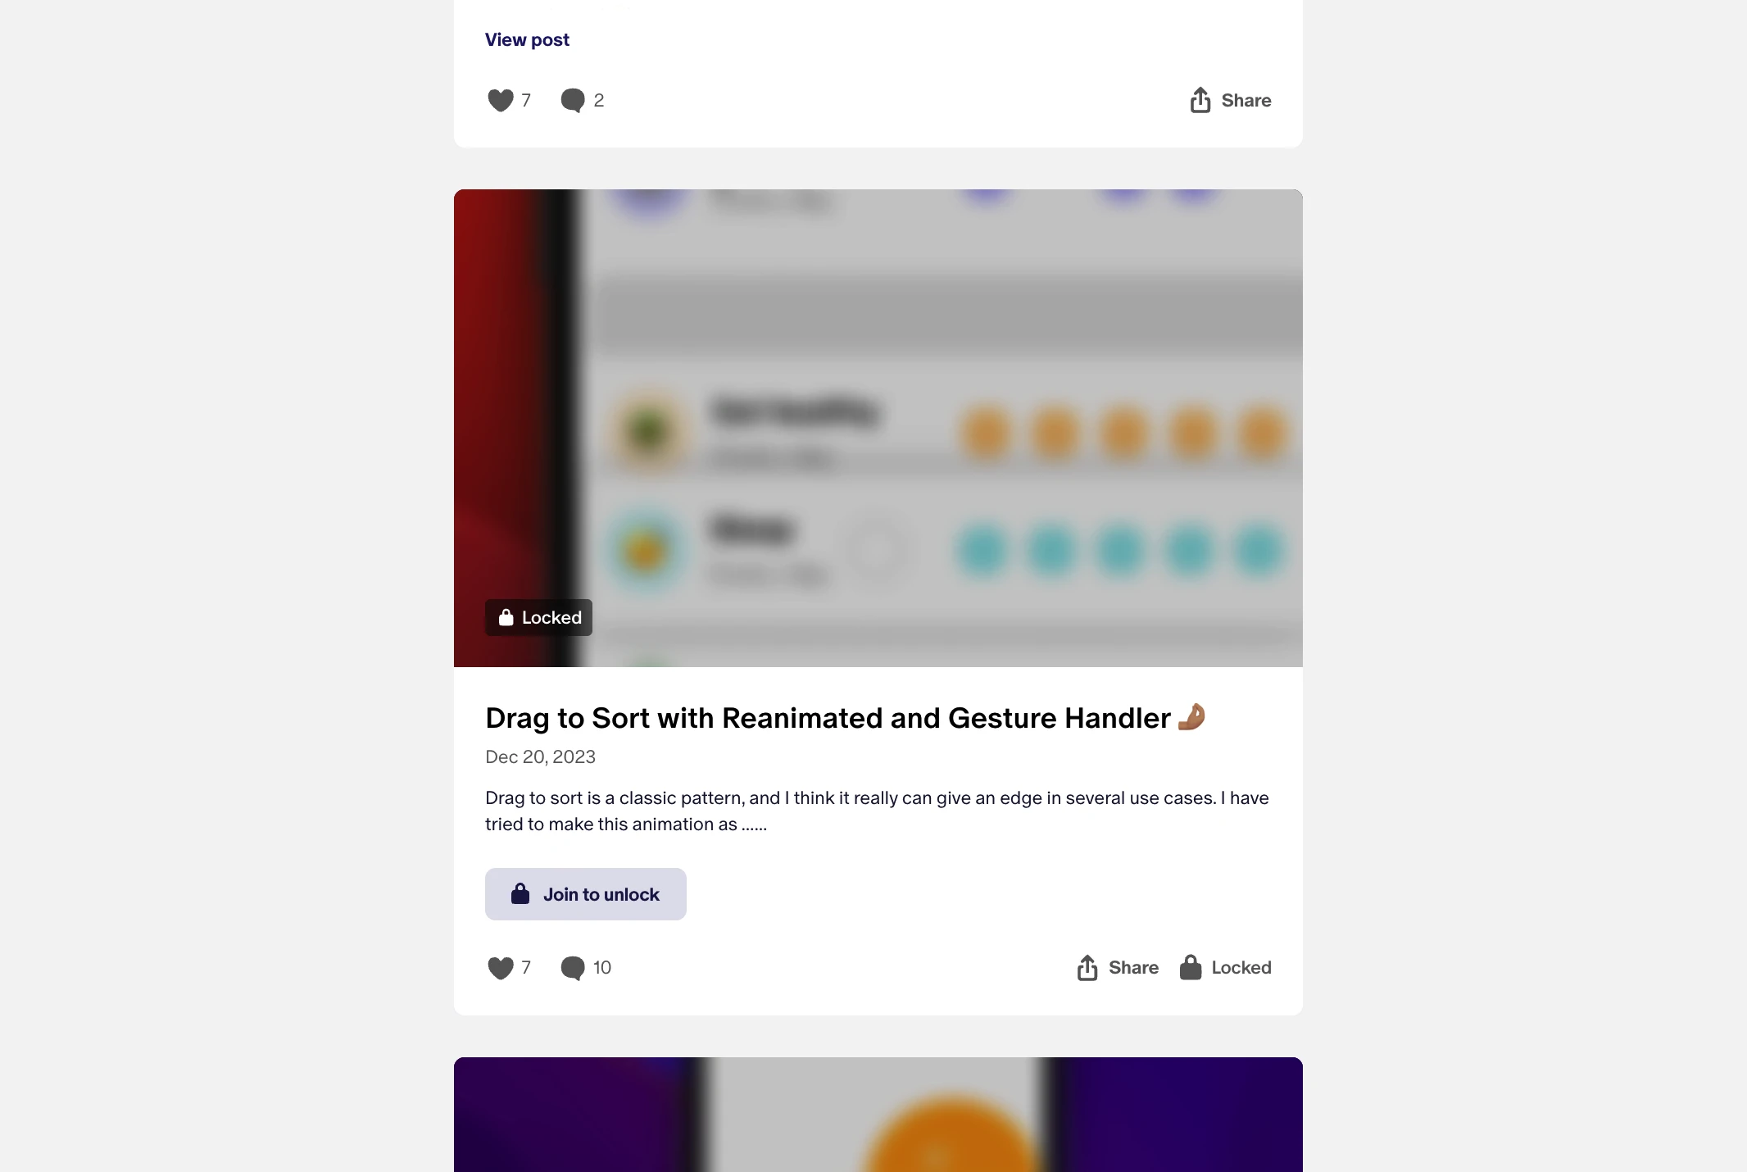Click the share icon on the top post

[x=1200, y=99]
